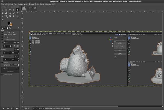Open the Colours menu
The height and width of the screenshot is (110, 164).
click(31, 4)
